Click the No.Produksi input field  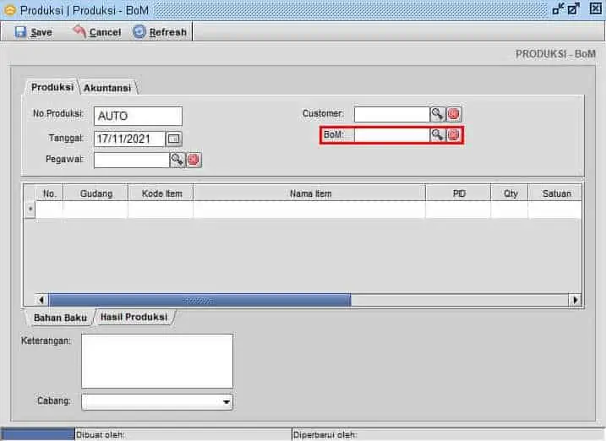click(138, 117)
